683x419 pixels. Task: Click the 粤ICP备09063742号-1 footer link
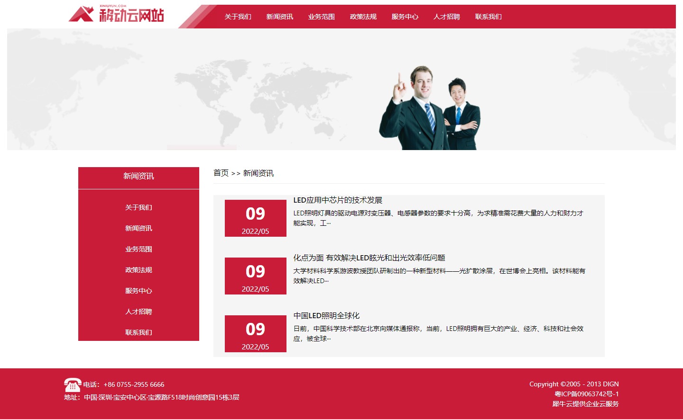coord(587,394)
